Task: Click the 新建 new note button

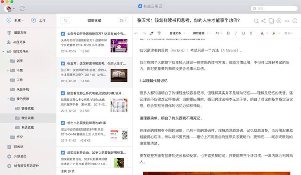Action: pyautogui.click(x=15, y=20)
